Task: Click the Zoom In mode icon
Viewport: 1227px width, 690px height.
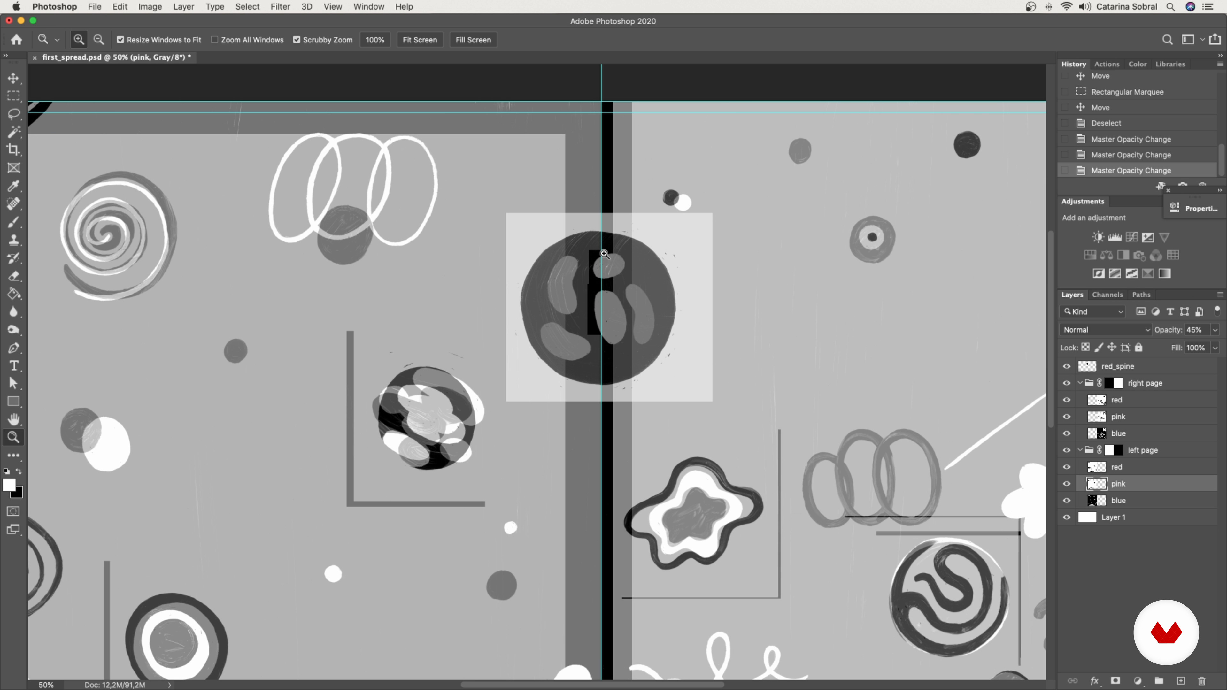Action: click(x=79, y=40)
